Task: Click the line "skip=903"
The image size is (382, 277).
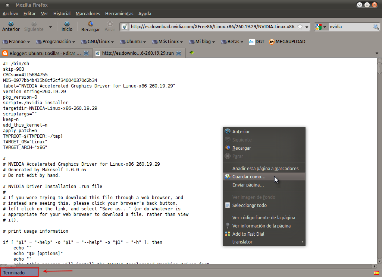Action: (13, 69)
